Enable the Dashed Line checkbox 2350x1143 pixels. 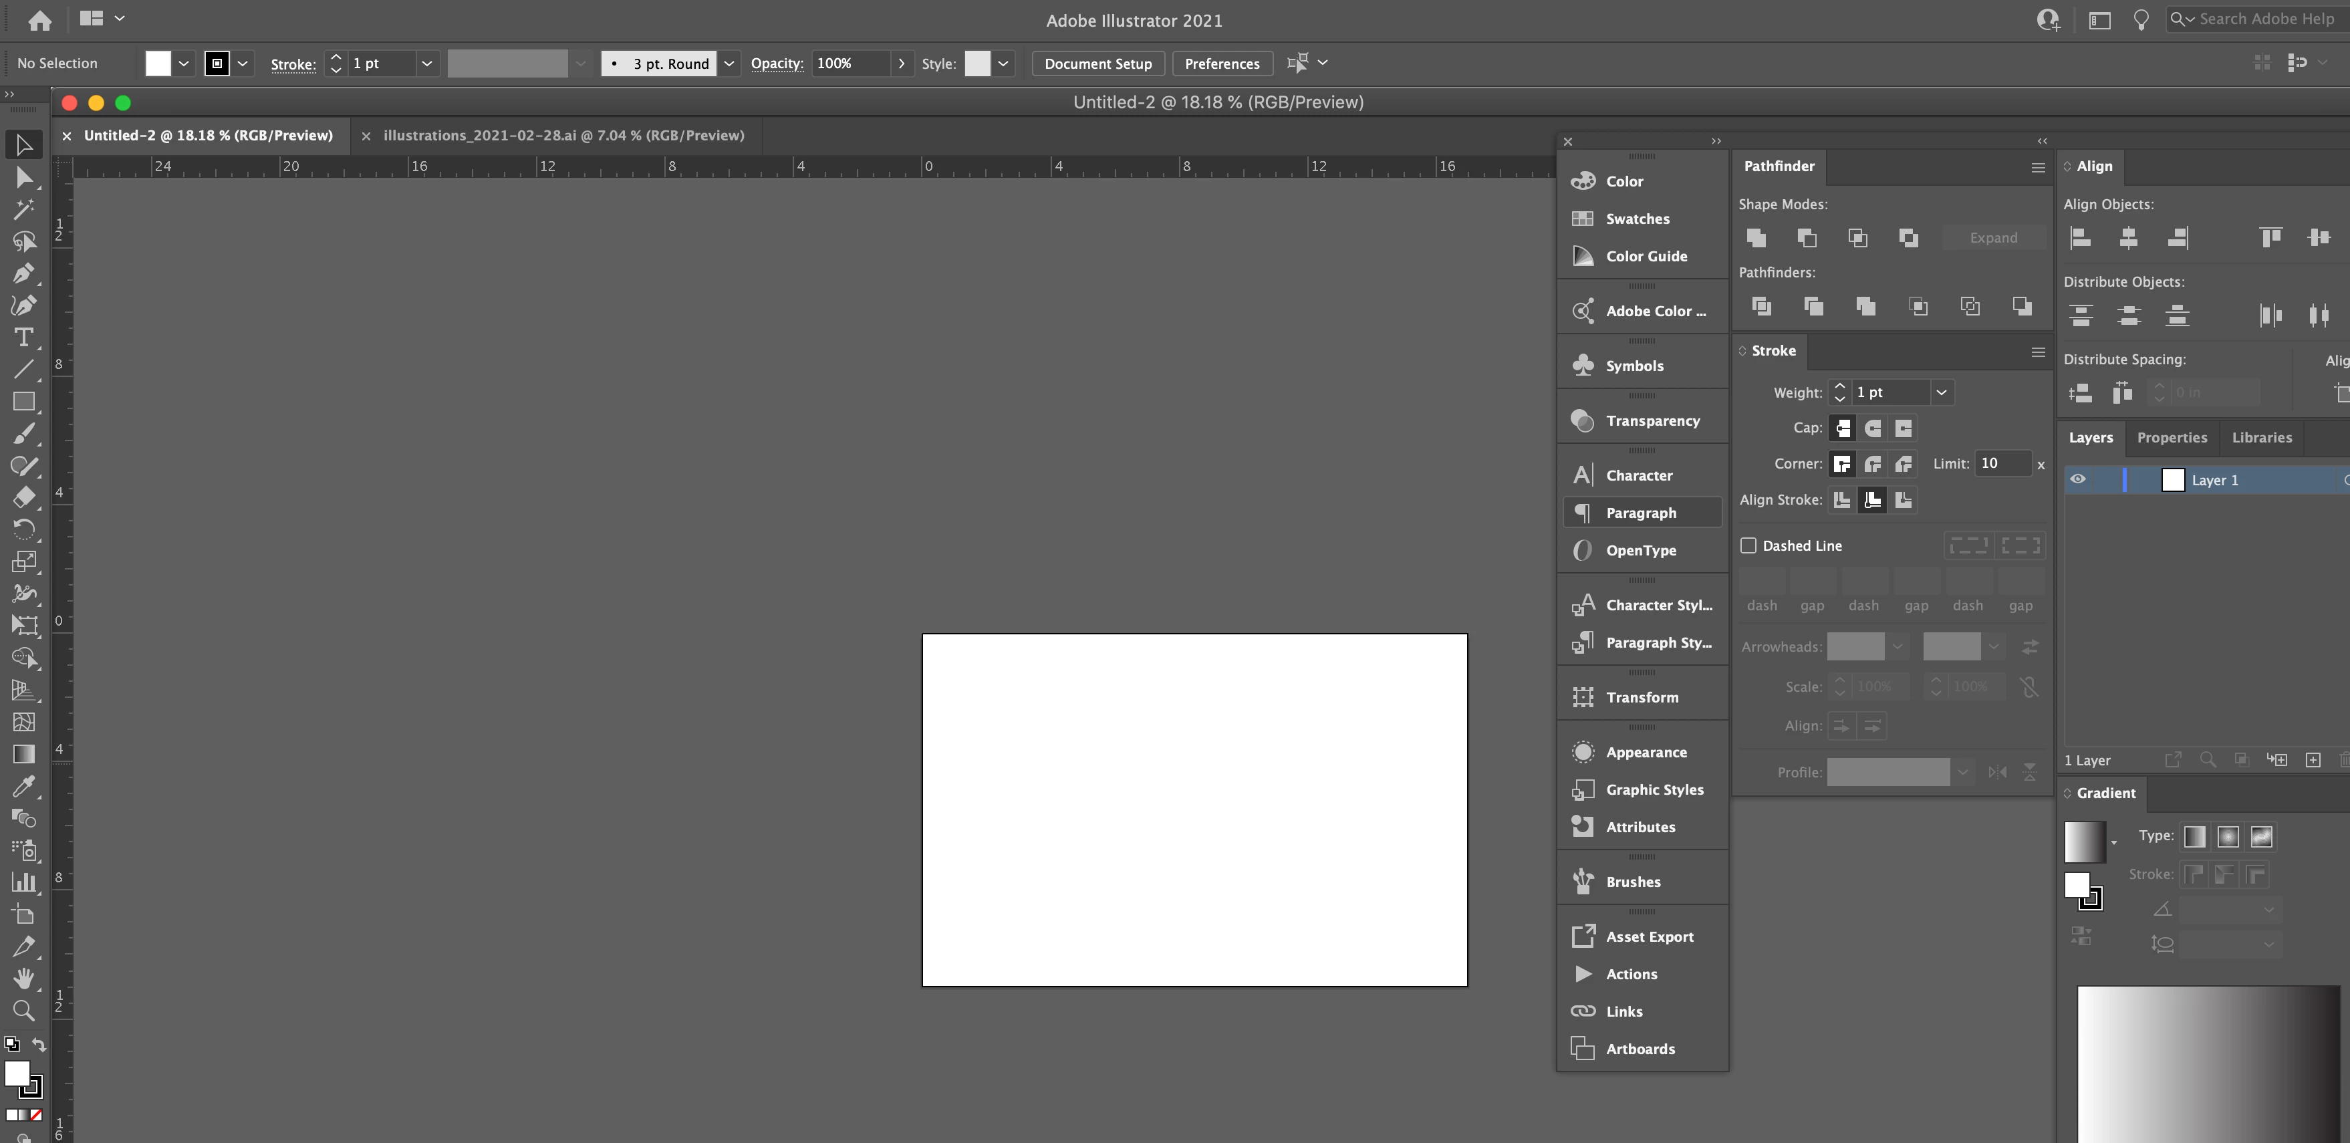[1748, 545]
